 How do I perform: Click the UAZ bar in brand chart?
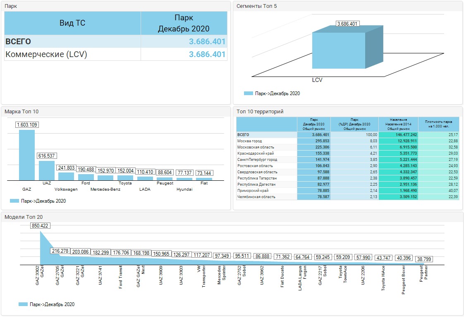[47, 170]
